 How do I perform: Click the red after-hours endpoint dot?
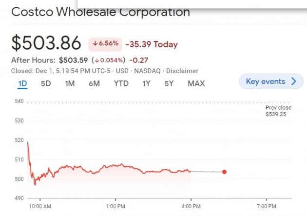pyautogui.click(x=224, y=172)
